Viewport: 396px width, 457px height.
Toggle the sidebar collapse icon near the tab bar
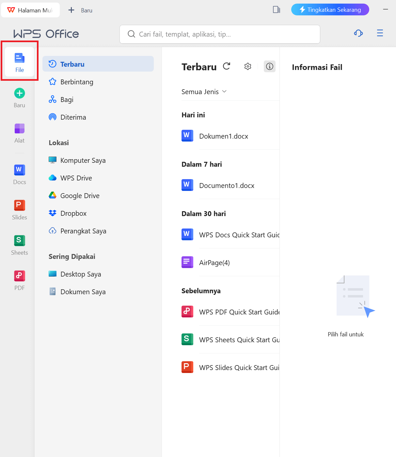[276, 10]
